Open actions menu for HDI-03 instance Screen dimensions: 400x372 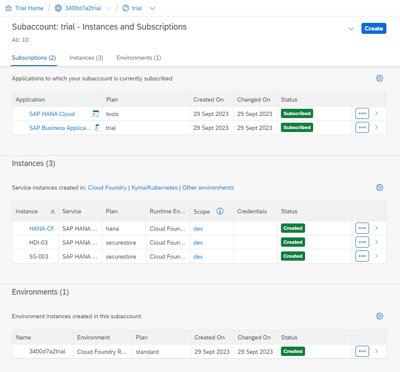pyautogui.click(x=362, y=242)
